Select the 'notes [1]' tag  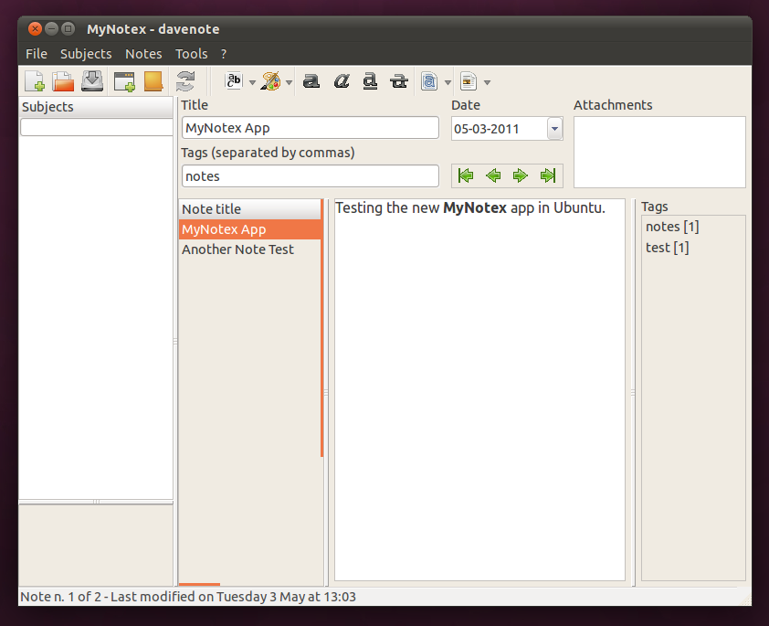coord(672,227)
